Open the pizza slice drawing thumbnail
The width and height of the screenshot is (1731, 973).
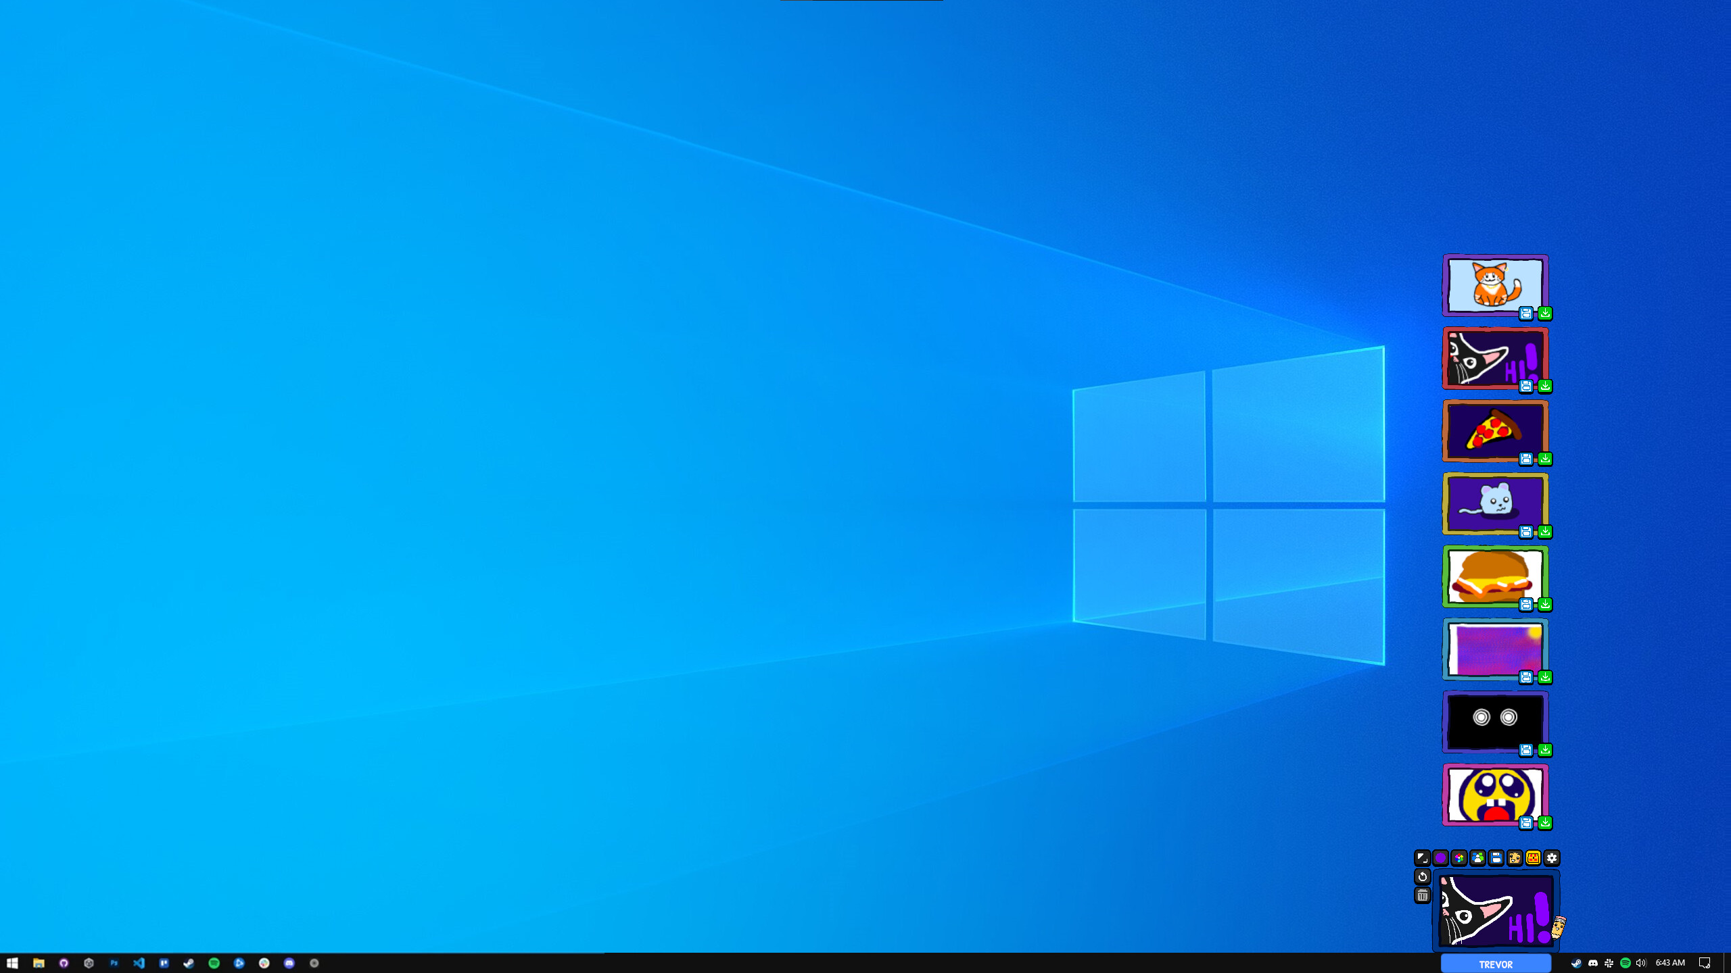pos(1495,431)
